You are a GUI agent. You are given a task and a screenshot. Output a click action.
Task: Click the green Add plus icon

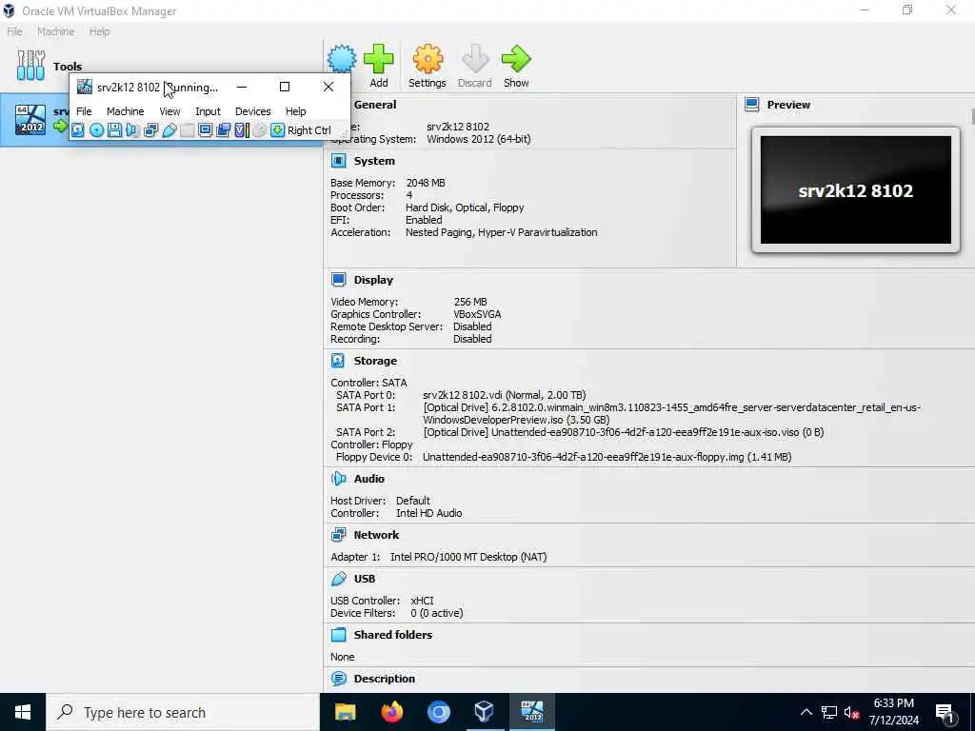coord(378,59)
